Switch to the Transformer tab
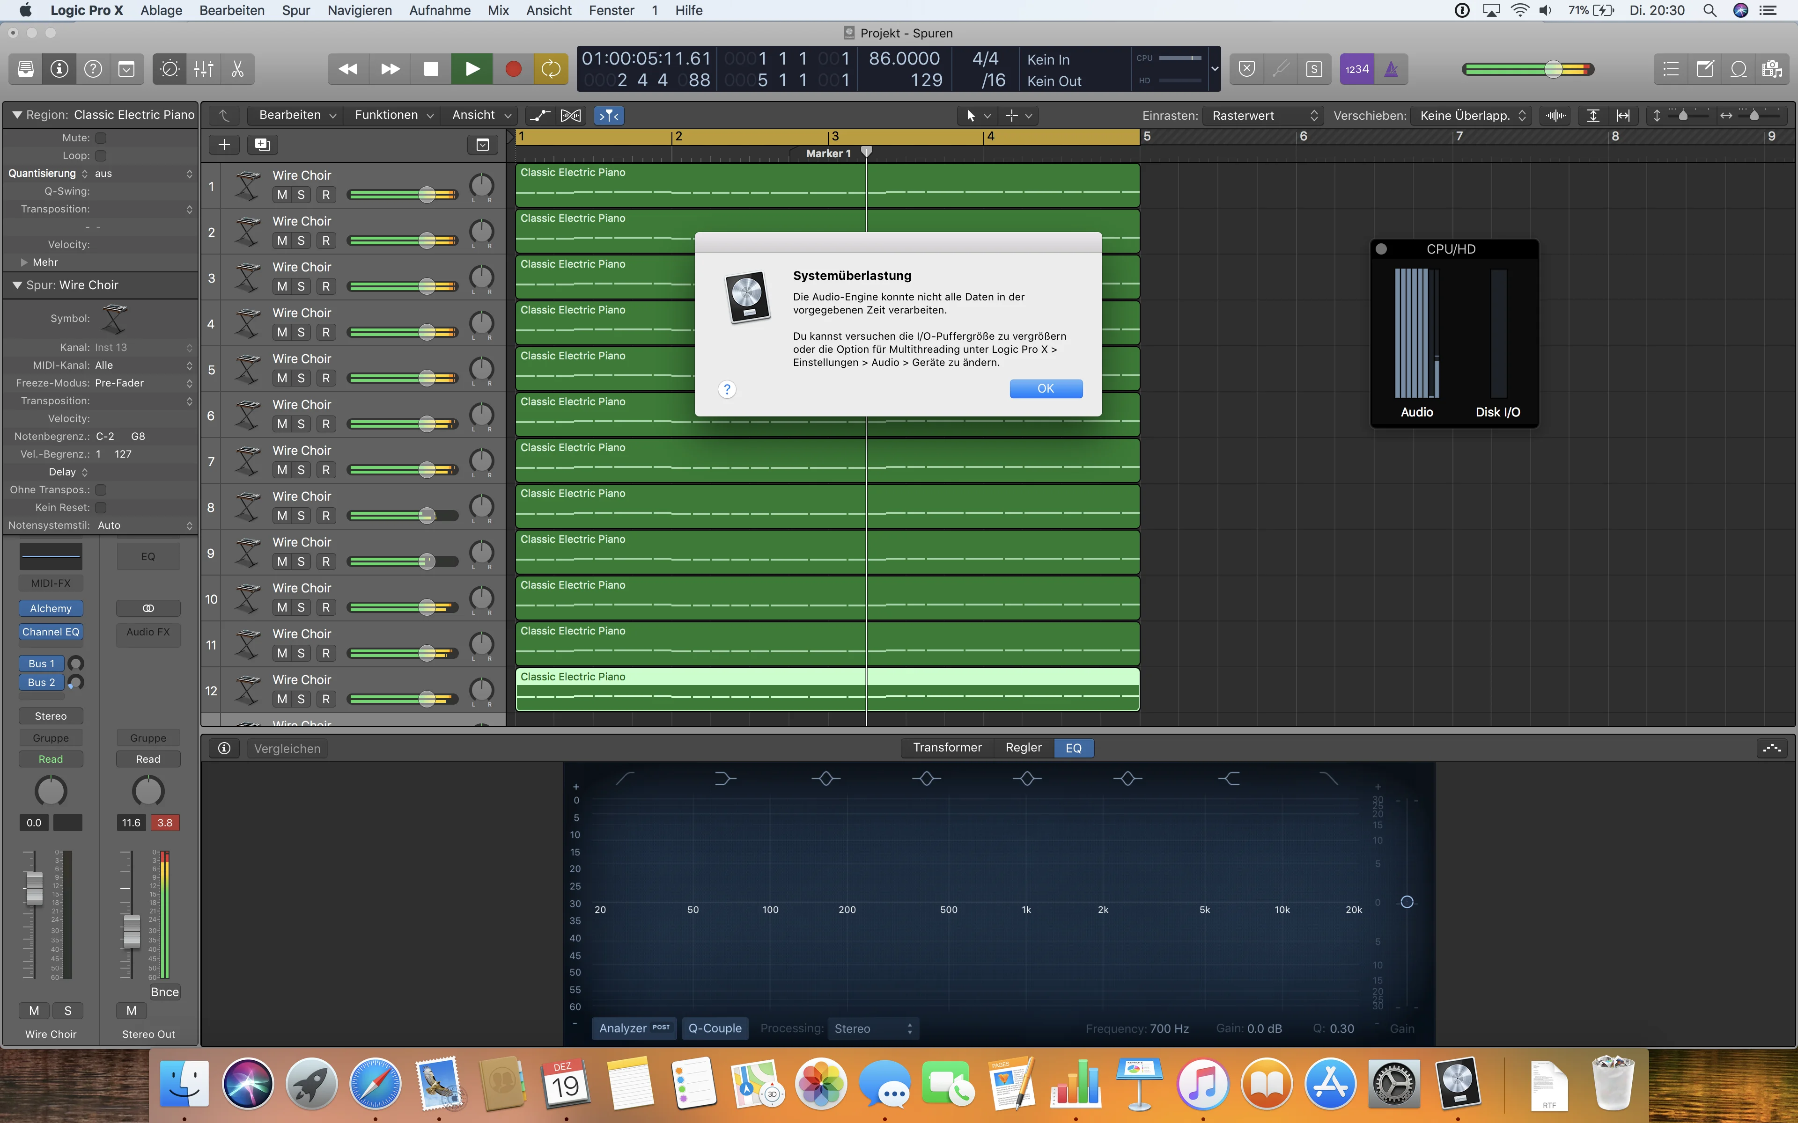 tap(947, 748)
